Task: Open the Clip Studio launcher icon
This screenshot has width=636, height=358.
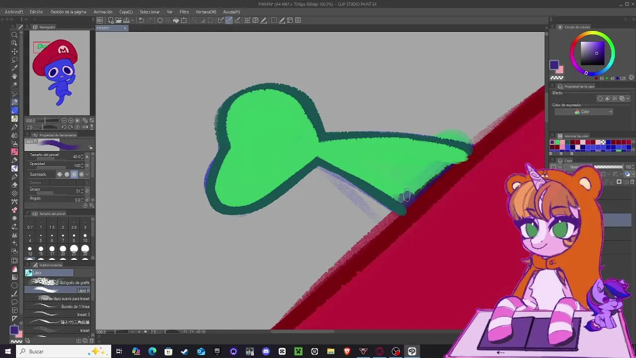Action: pos(100,20)
